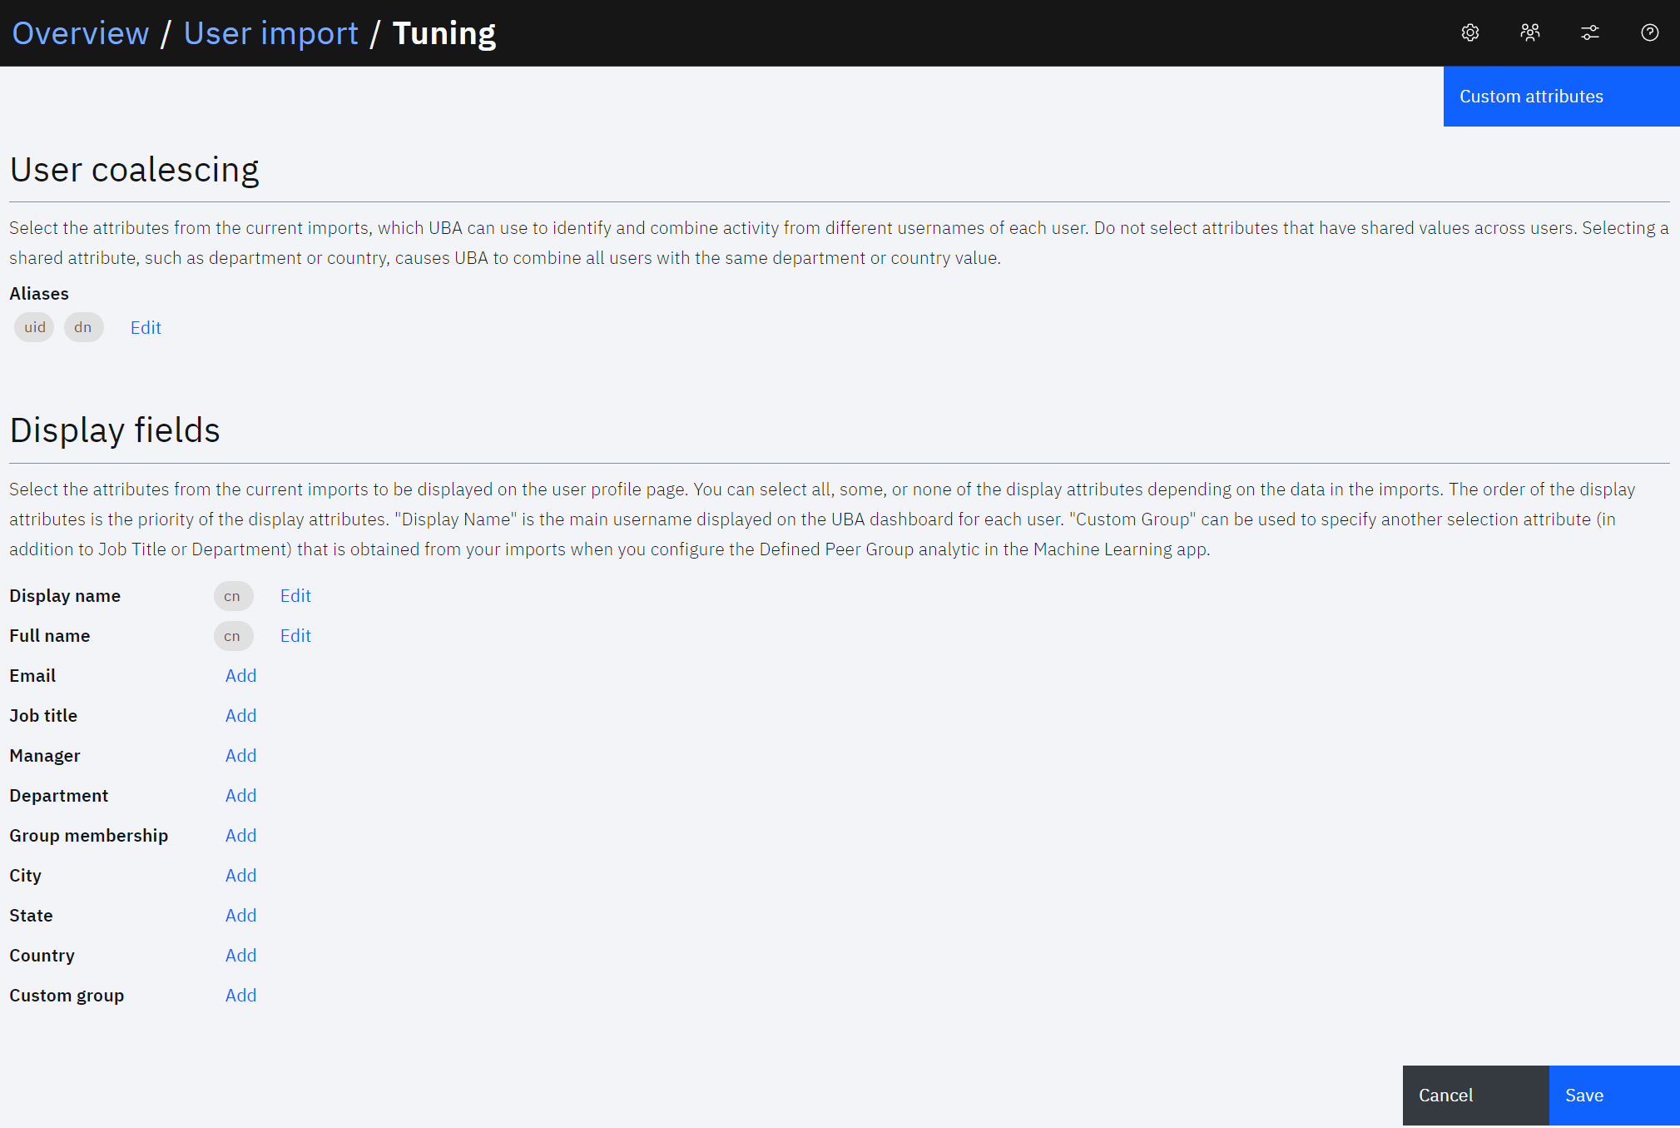Screen dimensions: 1680x1128
Task: Add a Group membership attribute
Action: pyautogui.click(x=240, y=836)
